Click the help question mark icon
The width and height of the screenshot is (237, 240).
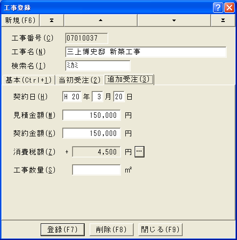point(218,7)
